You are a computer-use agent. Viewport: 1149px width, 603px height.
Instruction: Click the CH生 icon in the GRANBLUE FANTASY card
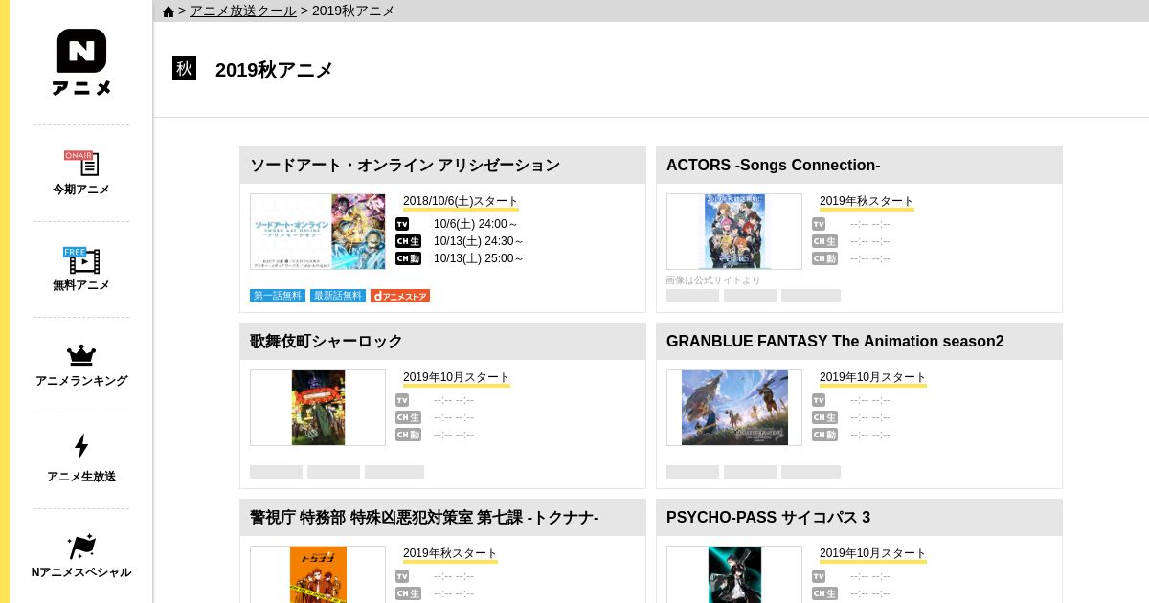click(824, 417)
